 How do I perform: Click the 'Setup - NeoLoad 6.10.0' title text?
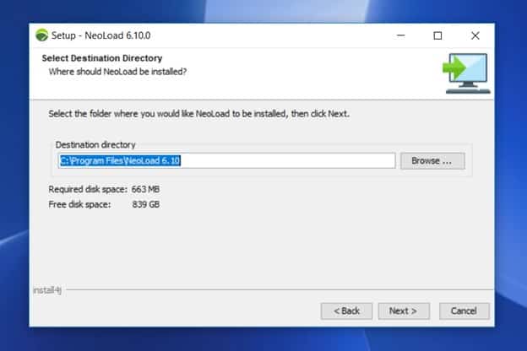[x=101, y=35]
